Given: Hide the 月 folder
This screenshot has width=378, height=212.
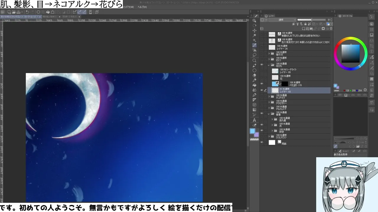Looking at the screenshot, I should (x=262, y=125).
